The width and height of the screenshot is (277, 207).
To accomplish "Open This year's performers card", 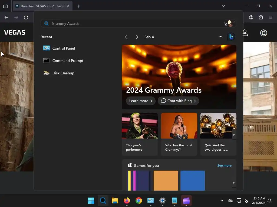I will (140, 134).
